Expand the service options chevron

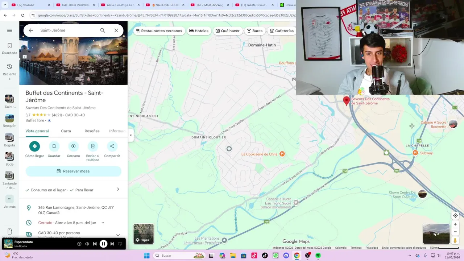(118, 189)
